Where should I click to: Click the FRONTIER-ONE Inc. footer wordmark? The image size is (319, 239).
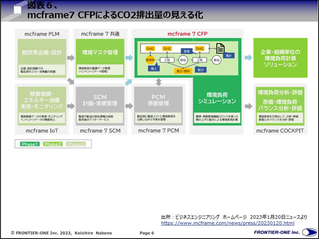coord(277,232)
